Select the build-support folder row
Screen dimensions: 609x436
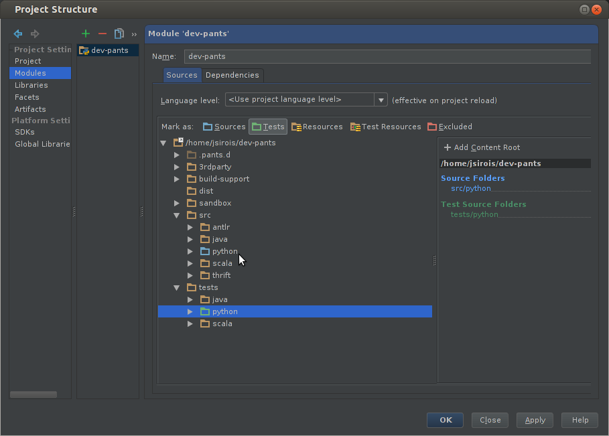[x=295, y=179]
